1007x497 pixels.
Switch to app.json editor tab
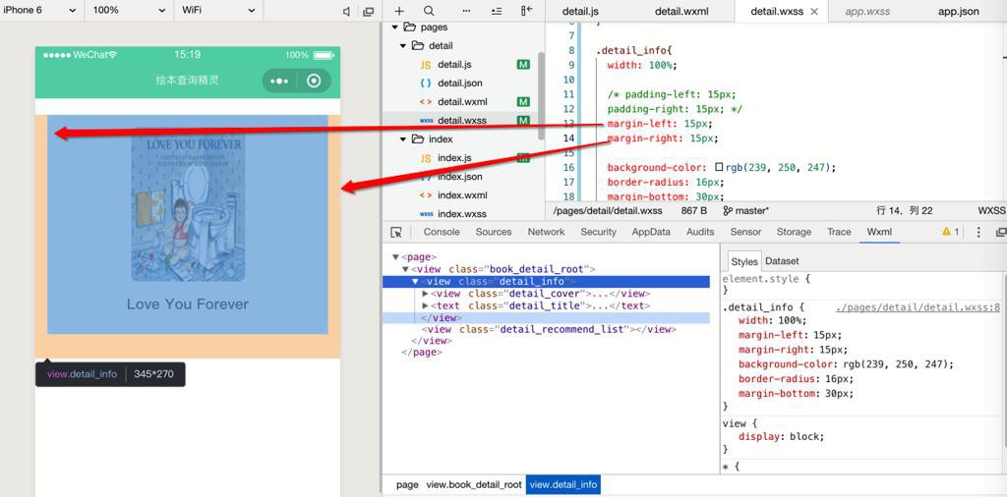[x=959, y=12]
